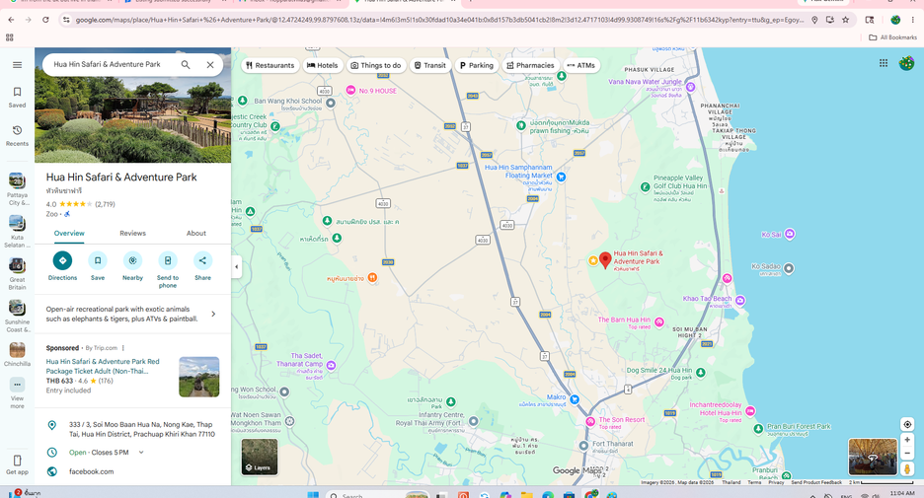Open Saved places in sidebar
The image size is (924, 498).
(17, 97)
